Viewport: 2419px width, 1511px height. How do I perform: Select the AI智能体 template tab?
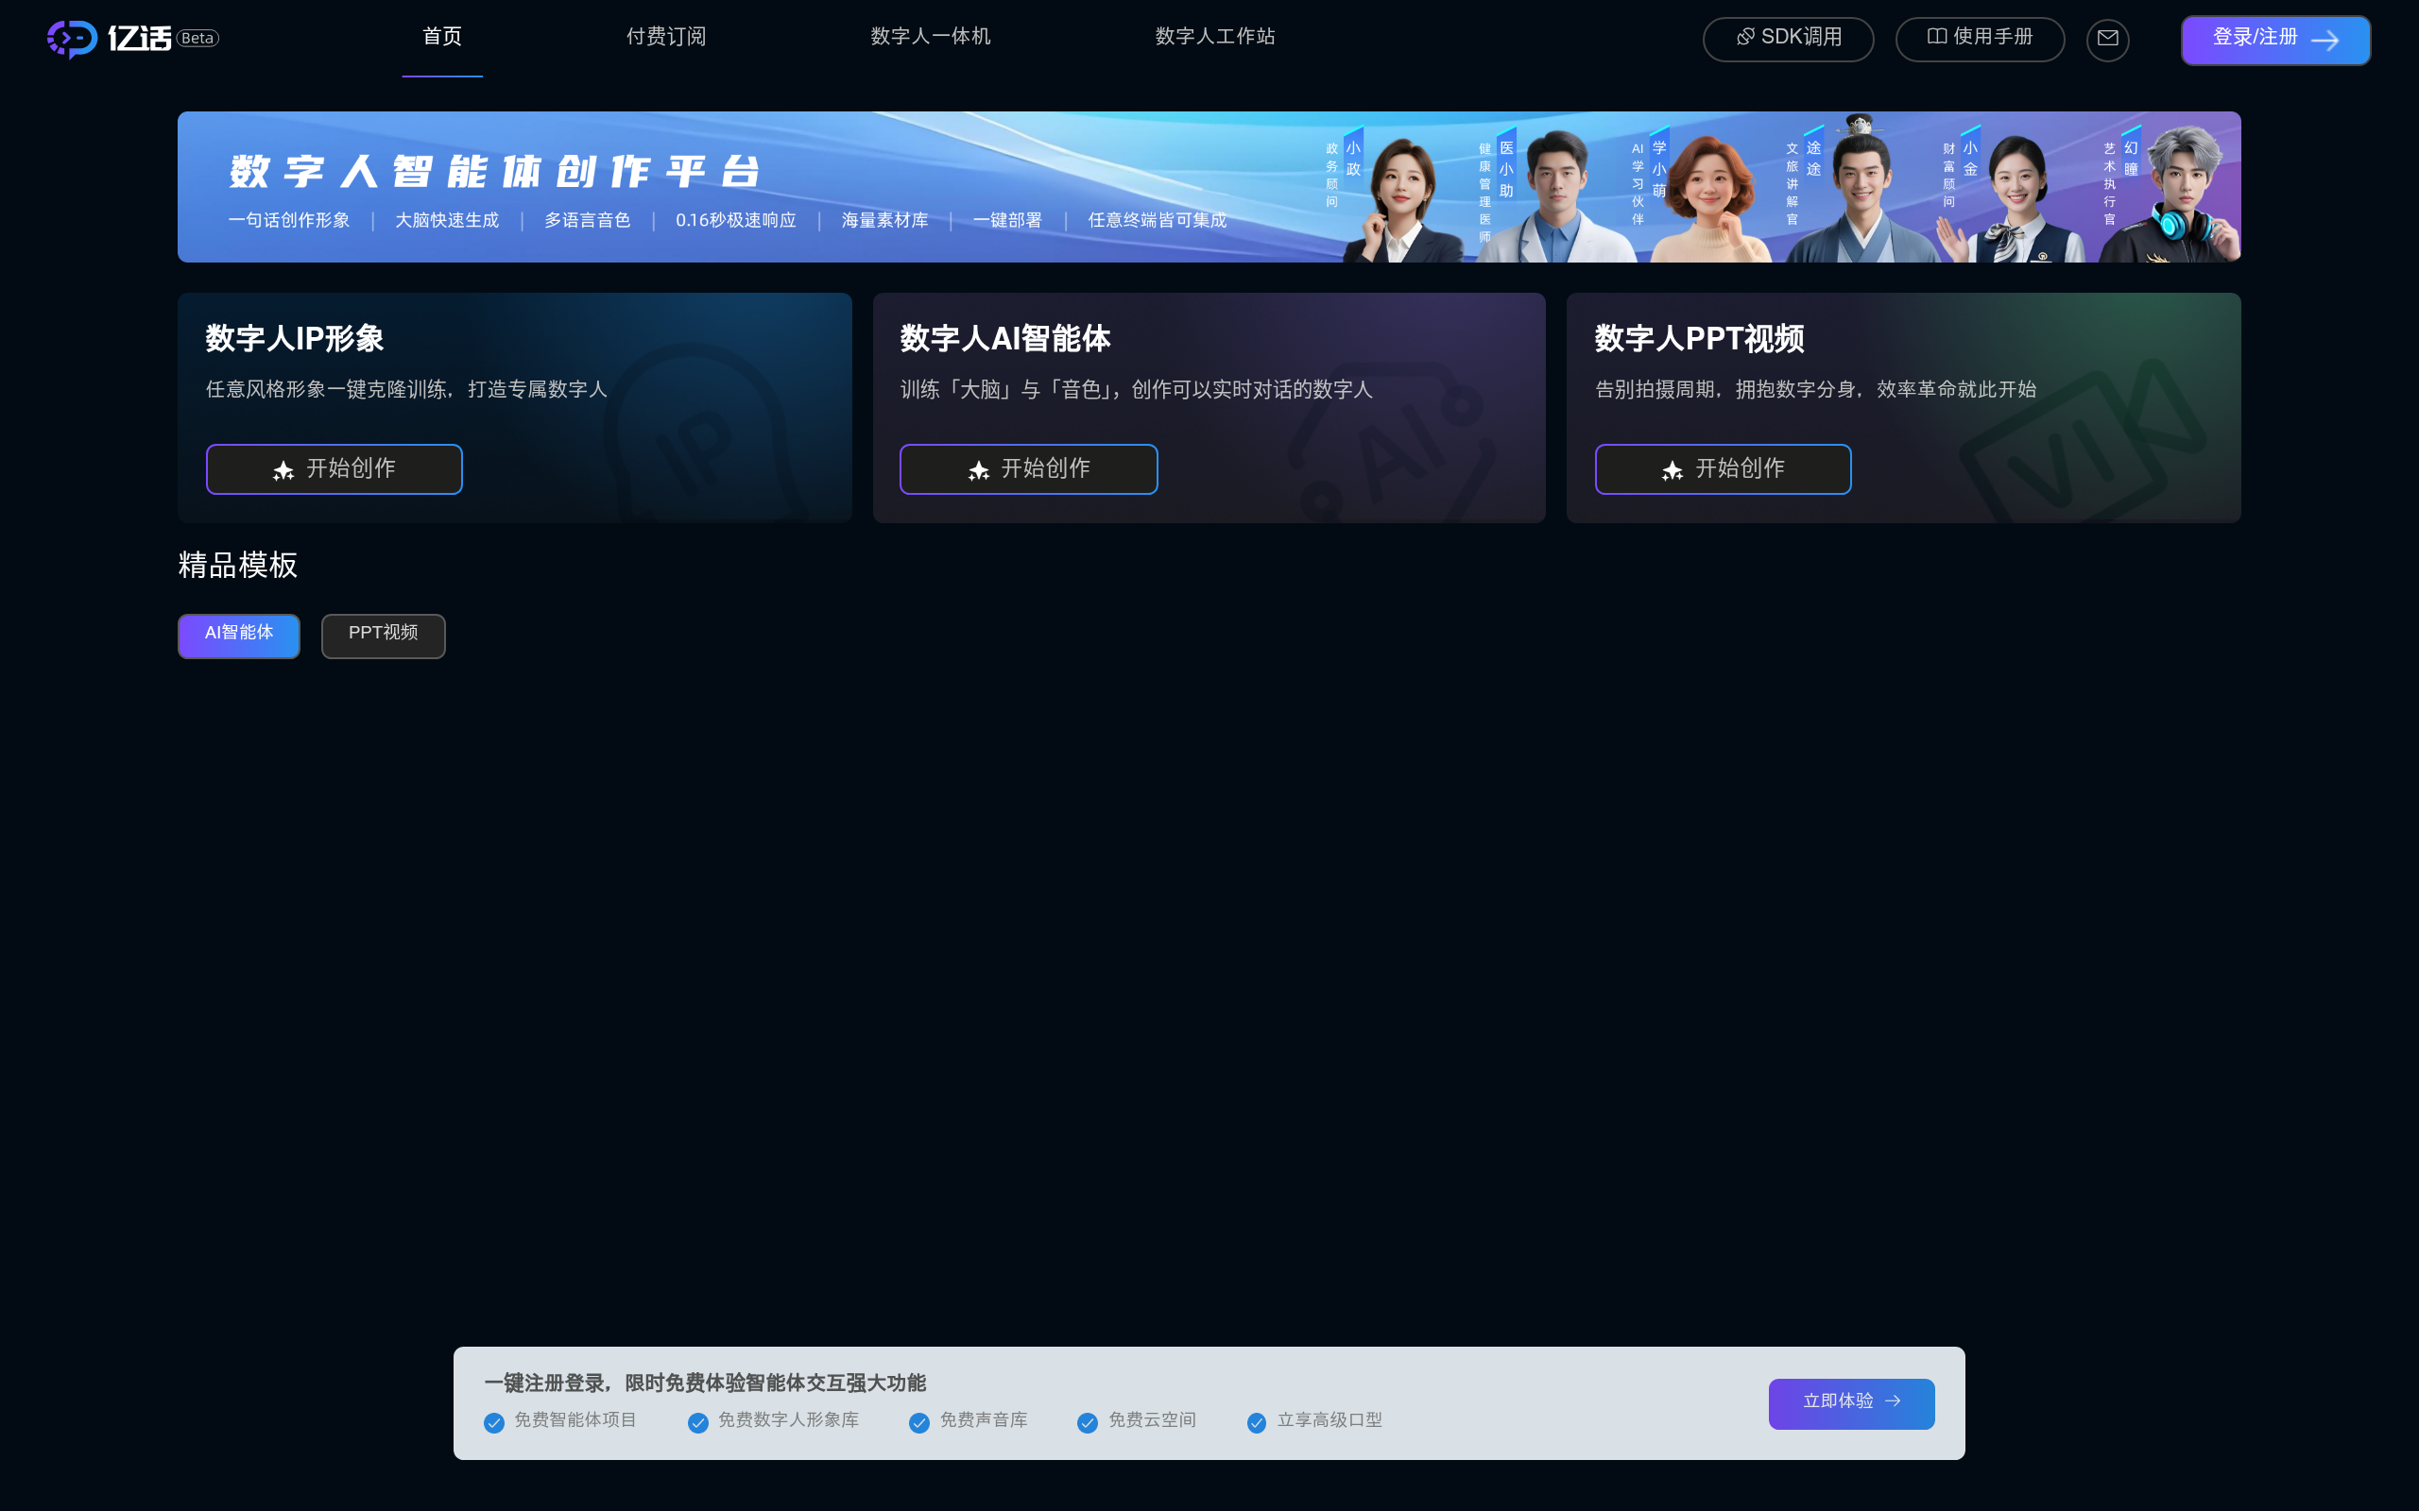pos(239,636)
